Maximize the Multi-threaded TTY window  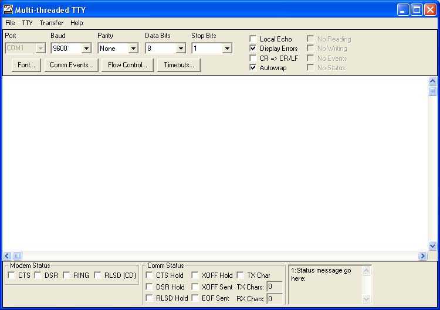(x=417, y=10)
